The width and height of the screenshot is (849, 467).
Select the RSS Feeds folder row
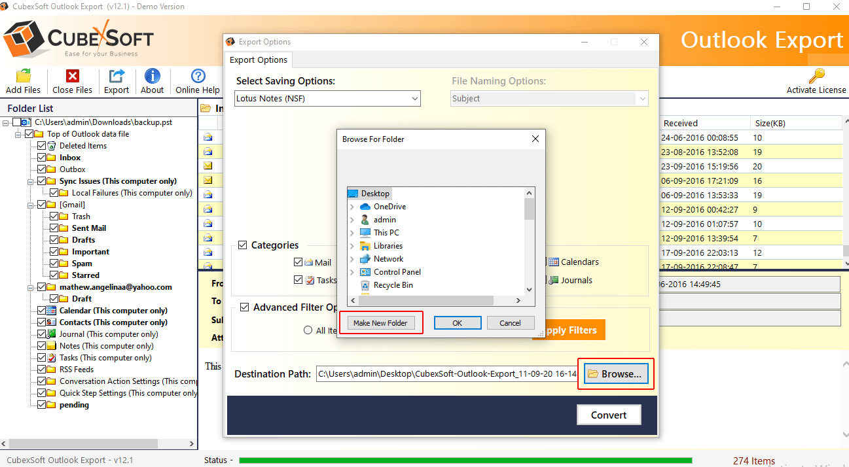(x=77, y=370)
